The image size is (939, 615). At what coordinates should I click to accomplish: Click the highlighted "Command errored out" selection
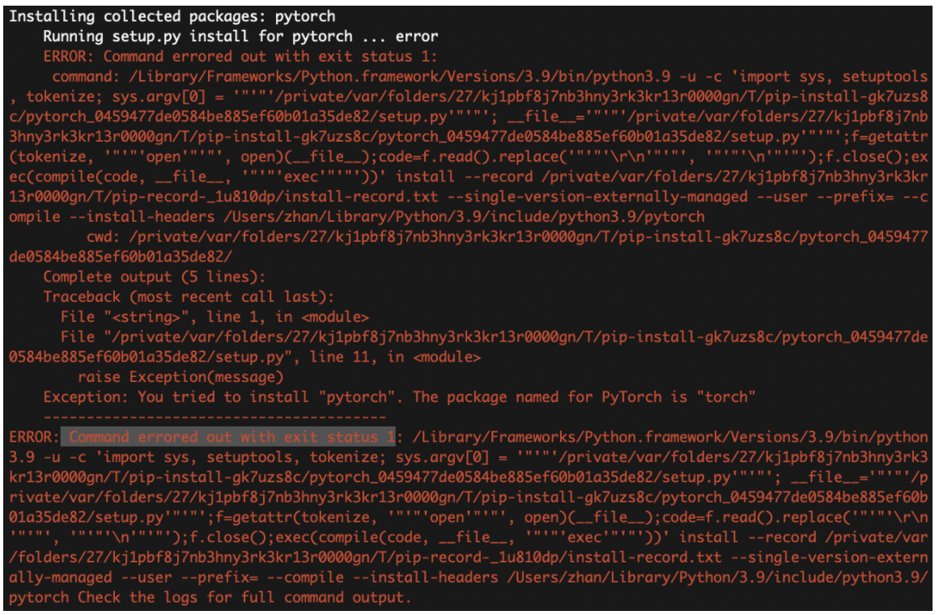pos(227,437)
